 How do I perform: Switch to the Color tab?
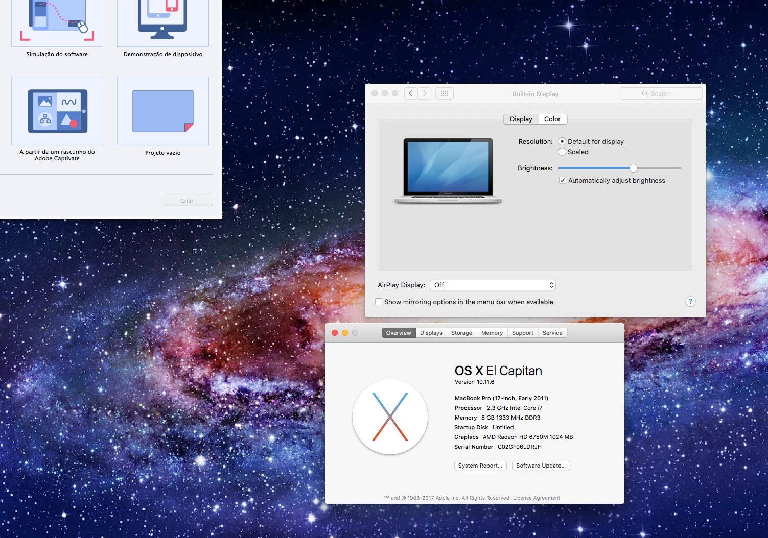click(x=552, y=119)
